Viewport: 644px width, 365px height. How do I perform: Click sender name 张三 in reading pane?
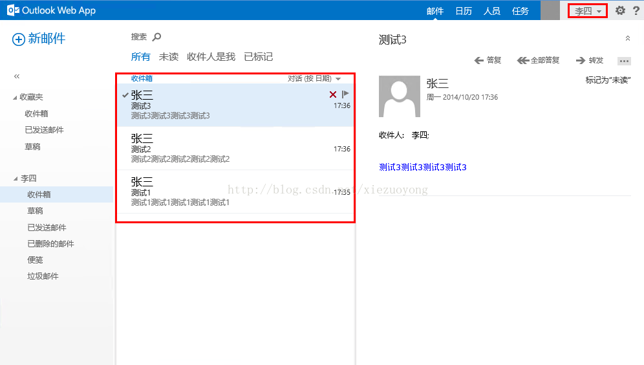point(437,83)
